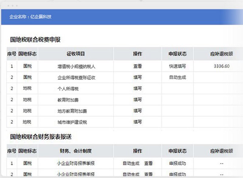Select the 增值税小规模纳税人 cell
Image resolution: width=243 pixels, height=178 pixels.
(76, 67)
